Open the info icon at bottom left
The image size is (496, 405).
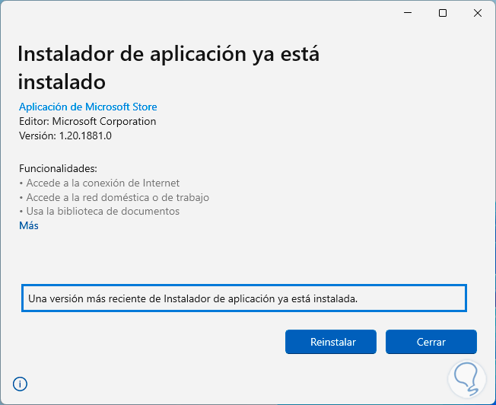pos(20,384)
